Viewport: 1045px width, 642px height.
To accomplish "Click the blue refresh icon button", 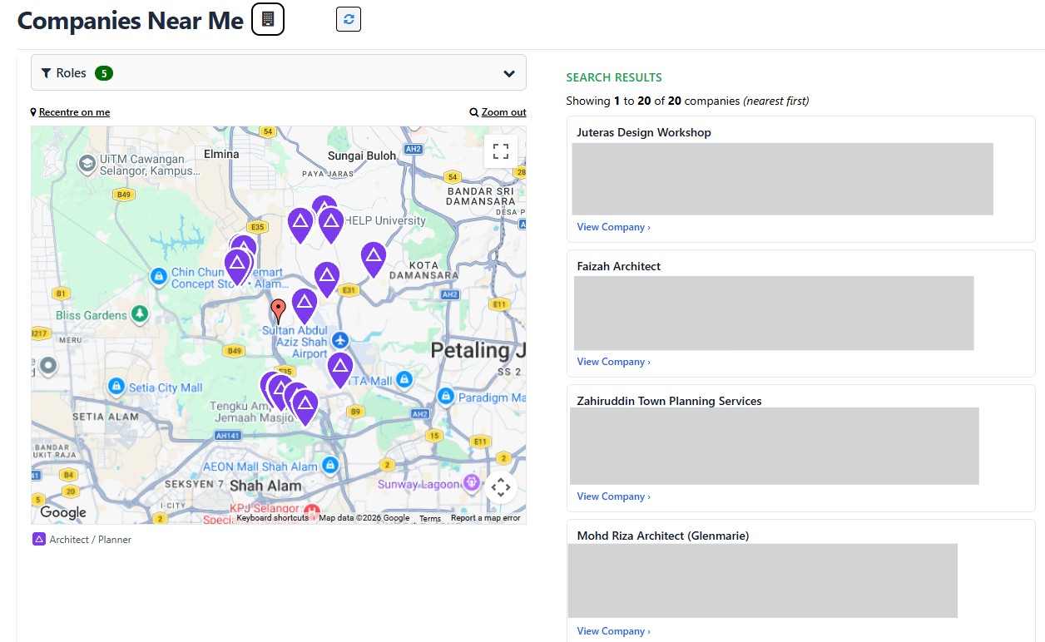I will (349, 19).
